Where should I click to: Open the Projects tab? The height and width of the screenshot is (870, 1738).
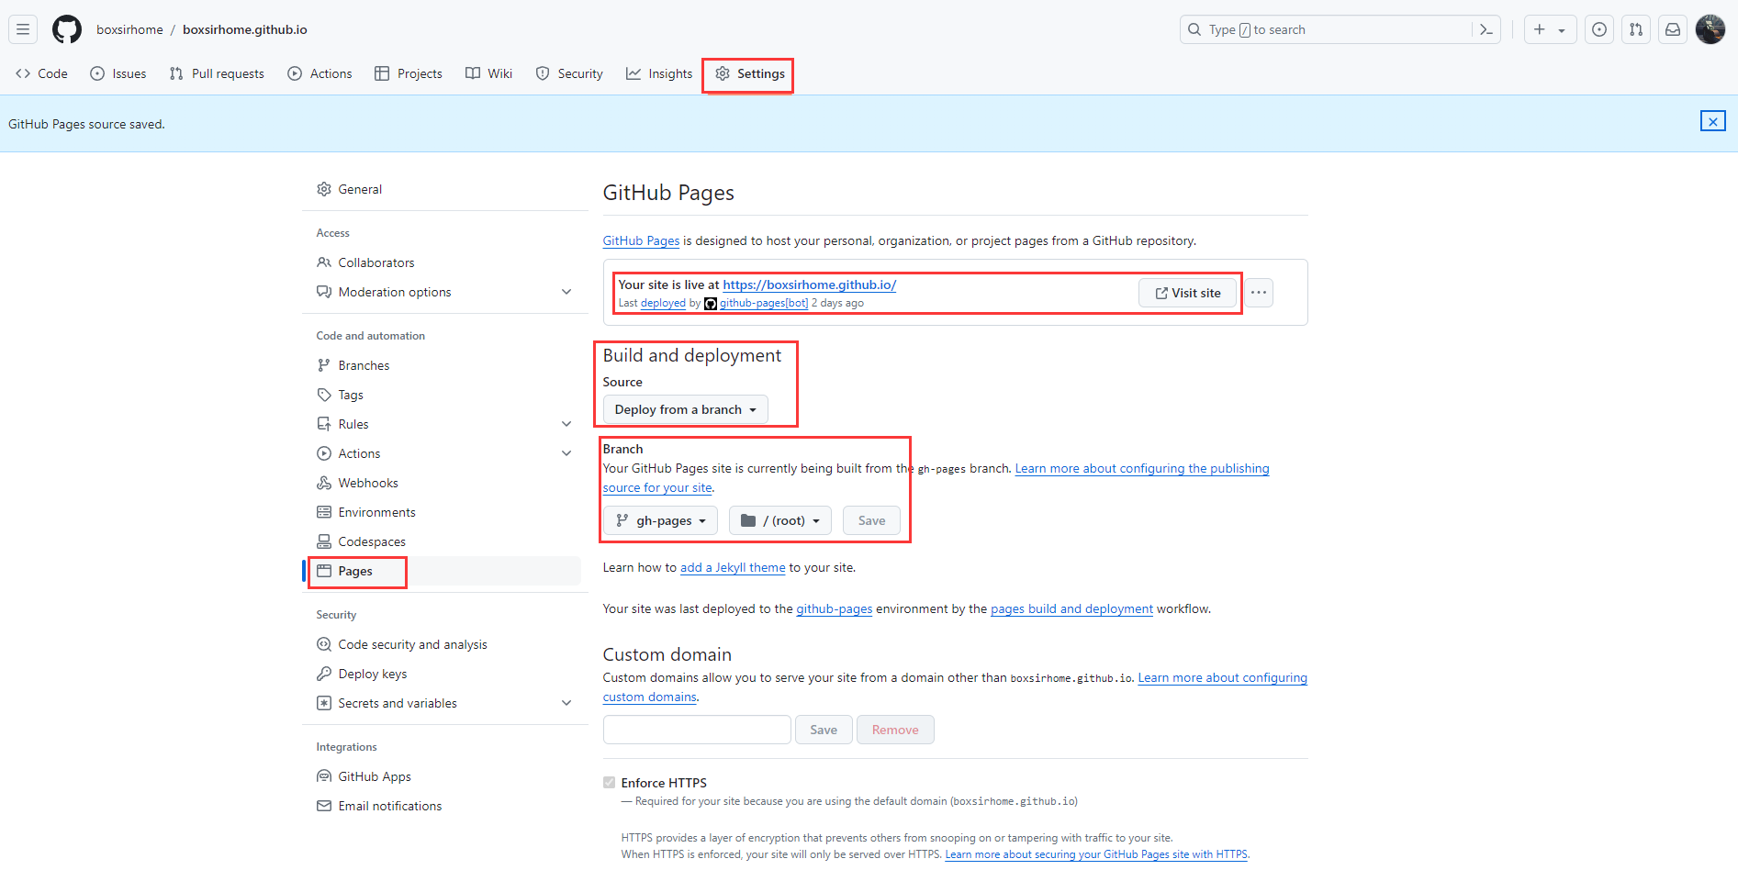[x=409, y=73]
